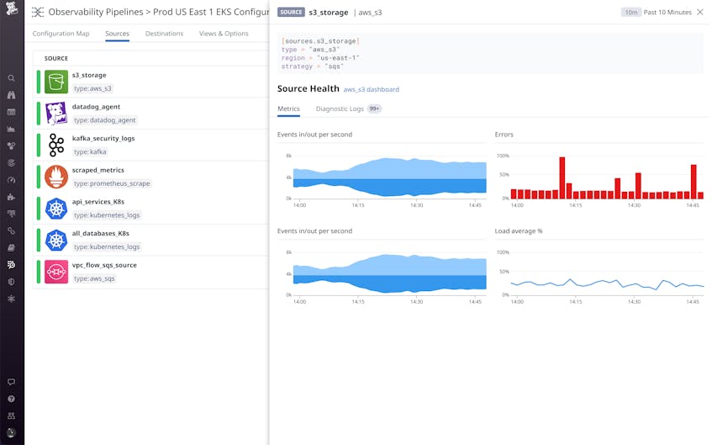Viewport: 712px width, 445px height.
Task: Switch to the Diagnostic Logs tab
Action: (x=340, y=109)
